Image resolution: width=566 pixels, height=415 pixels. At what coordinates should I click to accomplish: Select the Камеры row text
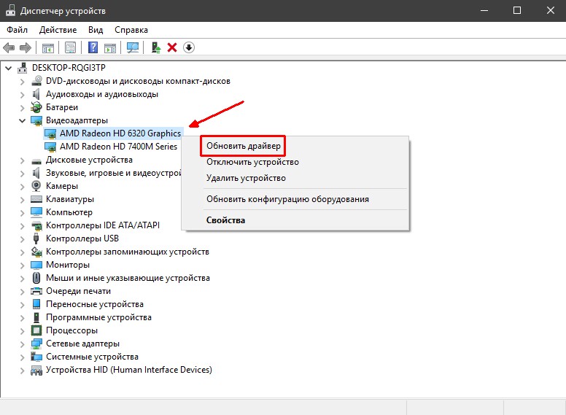coord(62,186)
